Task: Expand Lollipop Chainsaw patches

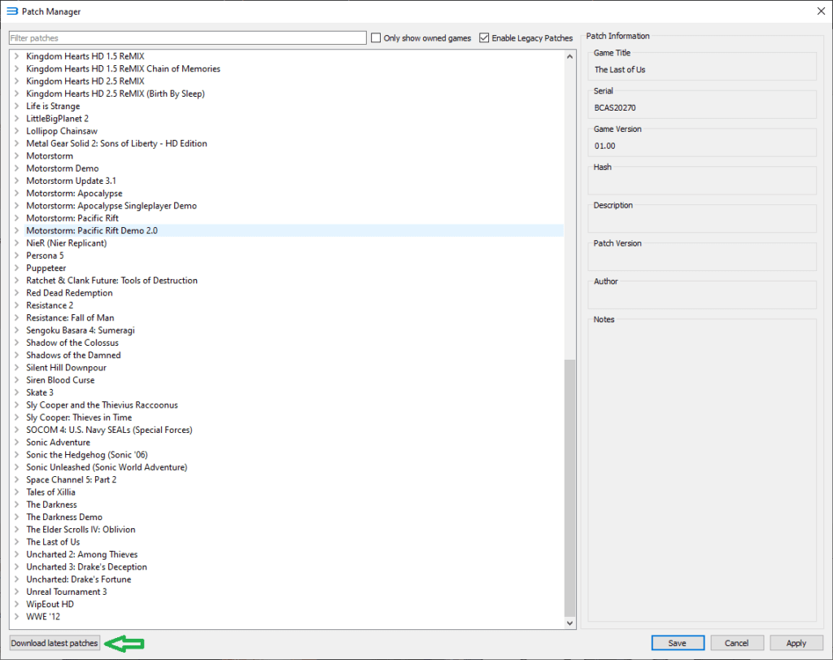Action: (16, 131)
